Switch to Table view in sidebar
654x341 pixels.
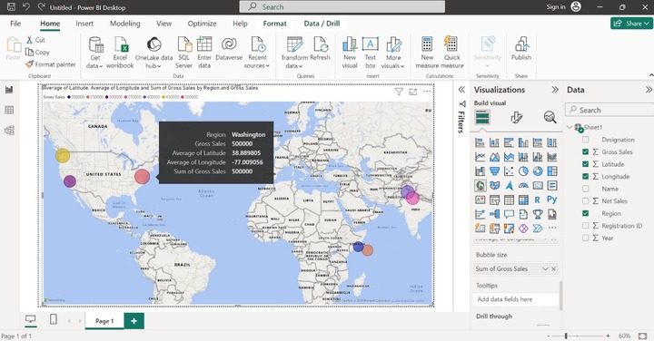pos(9,110)
